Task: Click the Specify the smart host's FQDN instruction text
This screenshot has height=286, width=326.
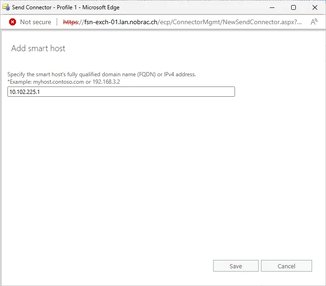Action: pyautogui.click(x=102, y=74)
